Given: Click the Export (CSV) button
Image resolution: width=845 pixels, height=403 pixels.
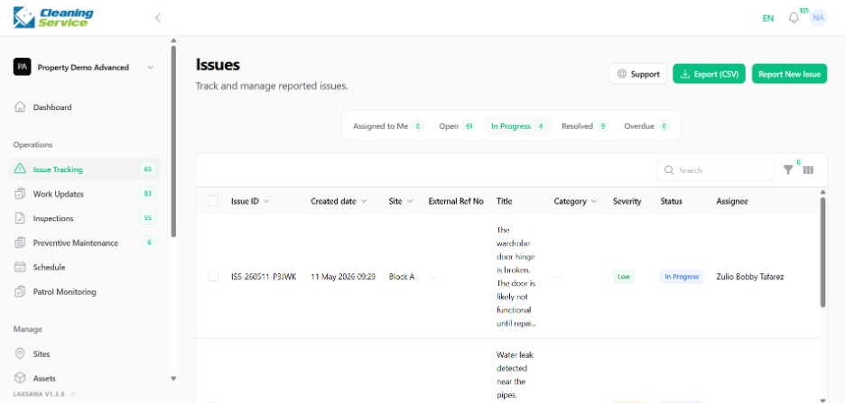Looking at the screenshot, I should coord(709,74).
